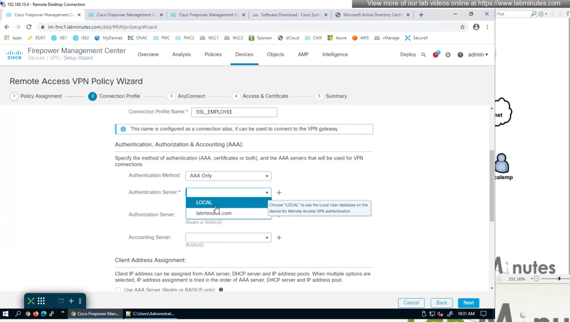The image size is (570, 322).
Task: Bookmark this page with star icon
Action: click(462, 27)
